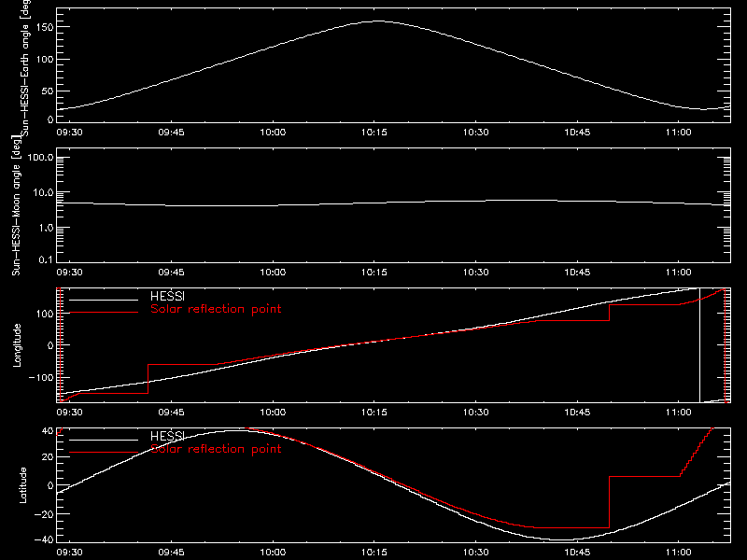
Task: Click the 50 tick in Earth angle plot
Action: pos(48,91)
